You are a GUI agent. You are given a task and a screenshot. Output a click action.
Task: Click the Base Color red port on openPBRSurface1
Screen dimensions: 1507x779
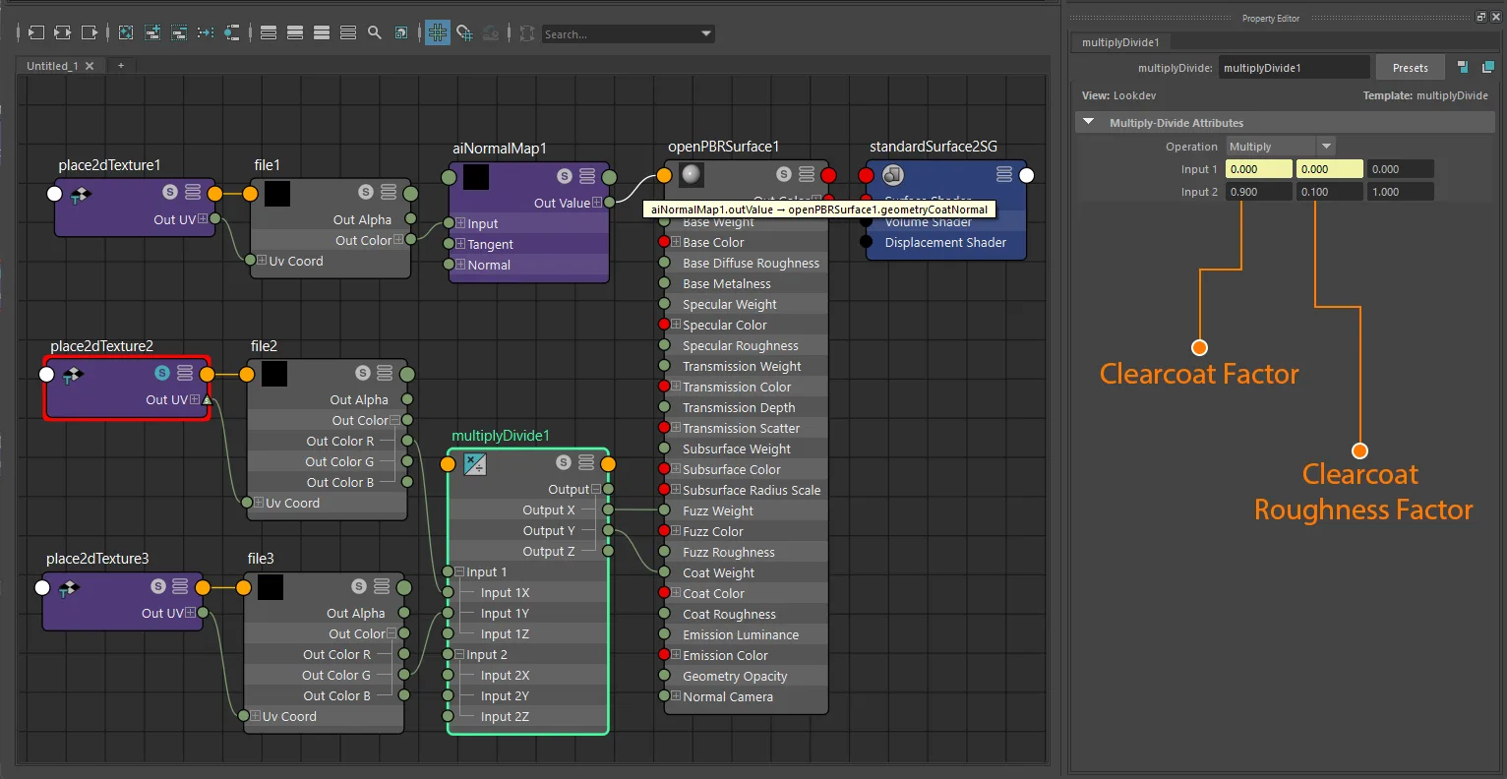[x=664, y=242]
